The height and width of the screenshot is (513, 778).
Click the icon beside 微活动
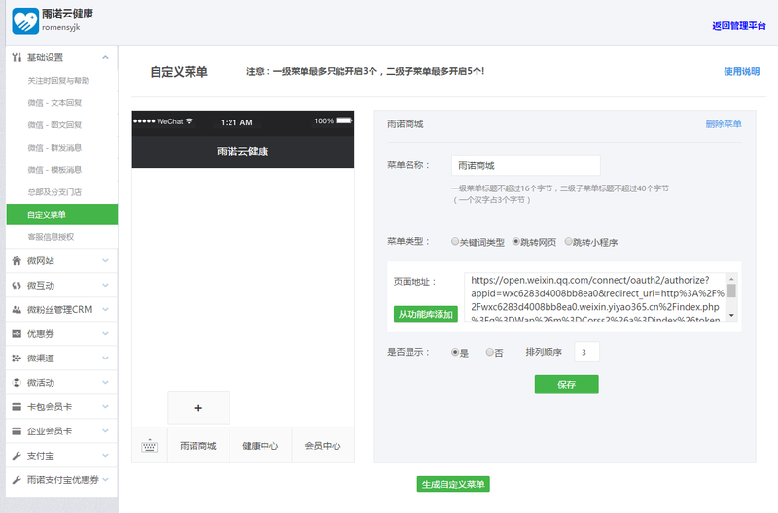point(17,383)
